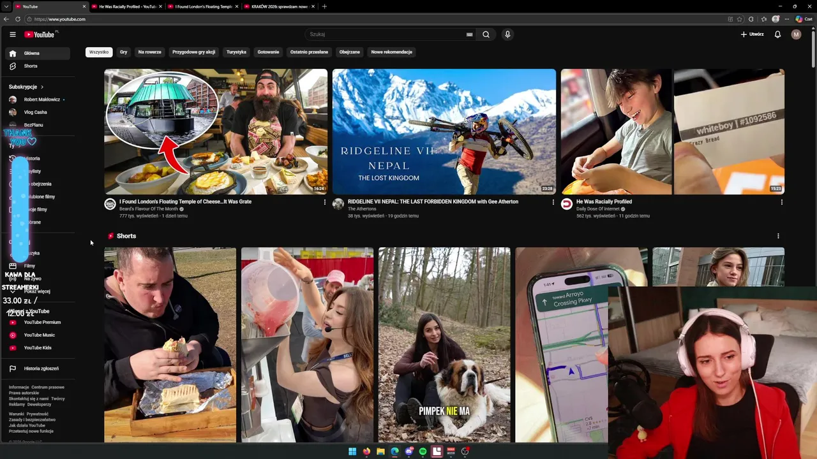Open the YouTube hamburger guide menu
Image resolution: width=817 pixels, height=459 pixels.
13,34
